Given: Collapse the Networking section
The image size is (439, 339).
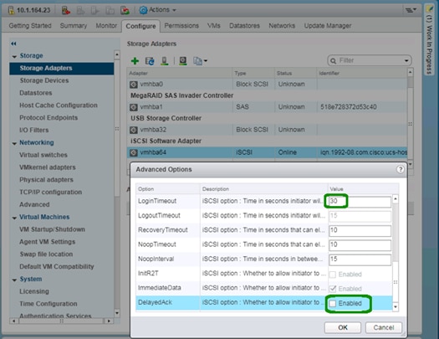Looking at the screenshot, I should [x=14, y=143].
